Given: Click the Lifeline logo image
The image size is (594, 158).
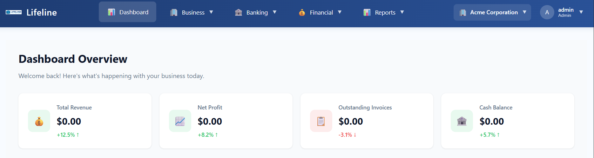Looking at the screenshot, I should point(14,12).
